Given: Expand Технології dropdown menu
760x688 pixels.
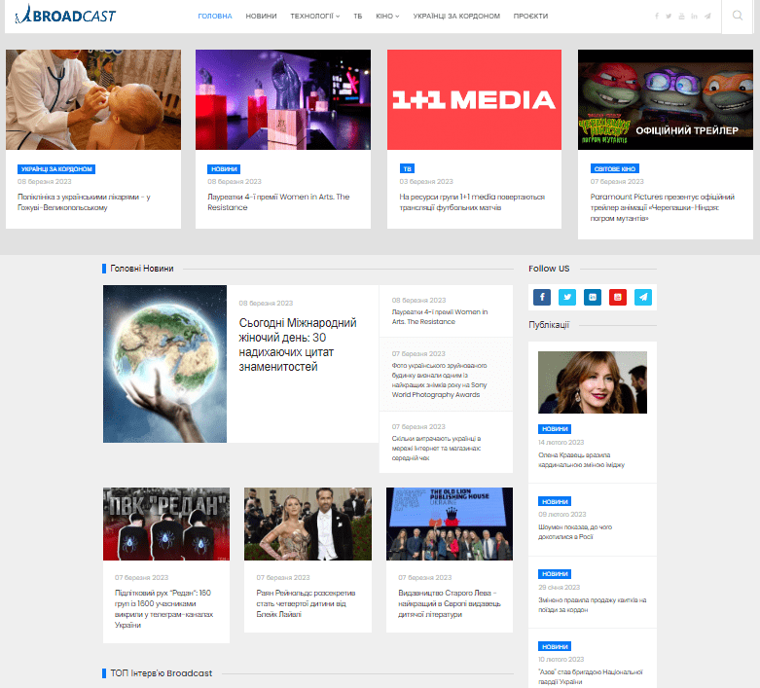Looking at the screenshot, I should coord(315,16).
